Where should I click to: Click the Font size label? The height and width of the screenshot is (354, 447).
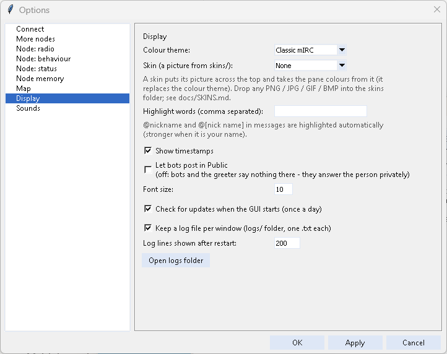(158, 189)
